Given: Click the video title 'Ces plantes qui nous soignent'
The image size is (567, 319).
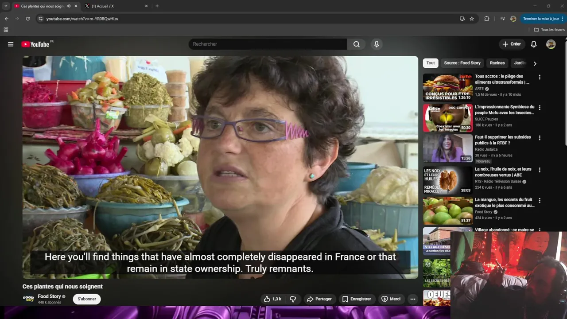Looking at the screenshot, I should [62, 287].
